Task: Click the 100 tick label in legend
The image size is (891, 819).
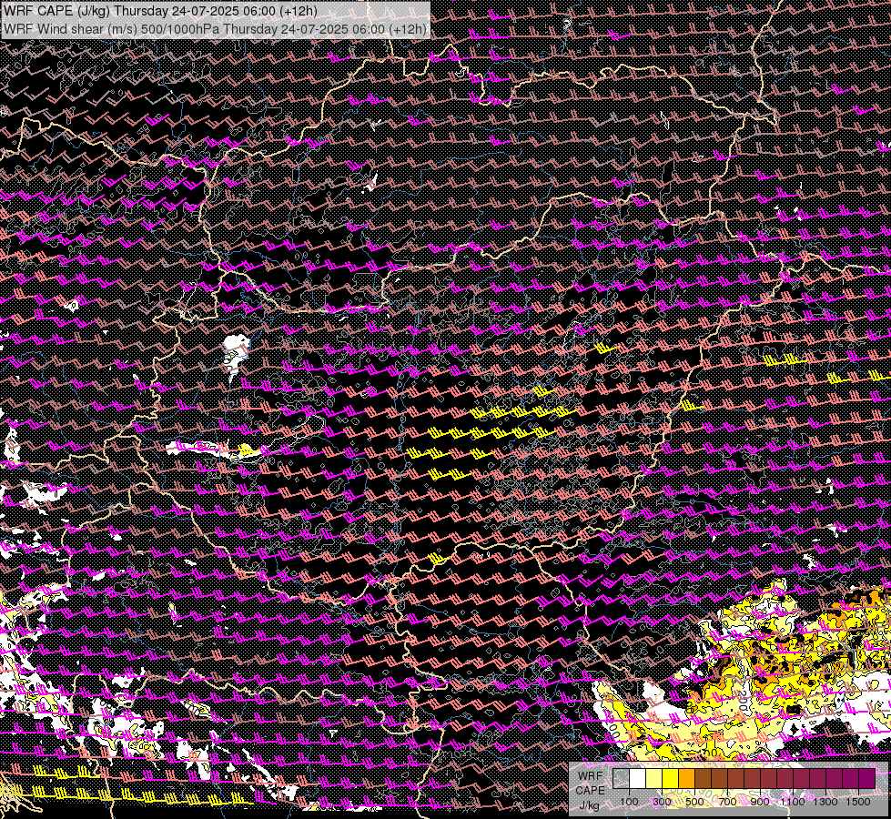Action: click(629, 802)
